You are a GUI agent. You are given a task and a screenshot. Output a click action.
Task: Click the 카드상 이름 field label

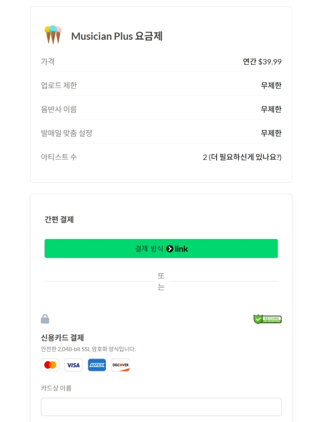click(56, 388)
